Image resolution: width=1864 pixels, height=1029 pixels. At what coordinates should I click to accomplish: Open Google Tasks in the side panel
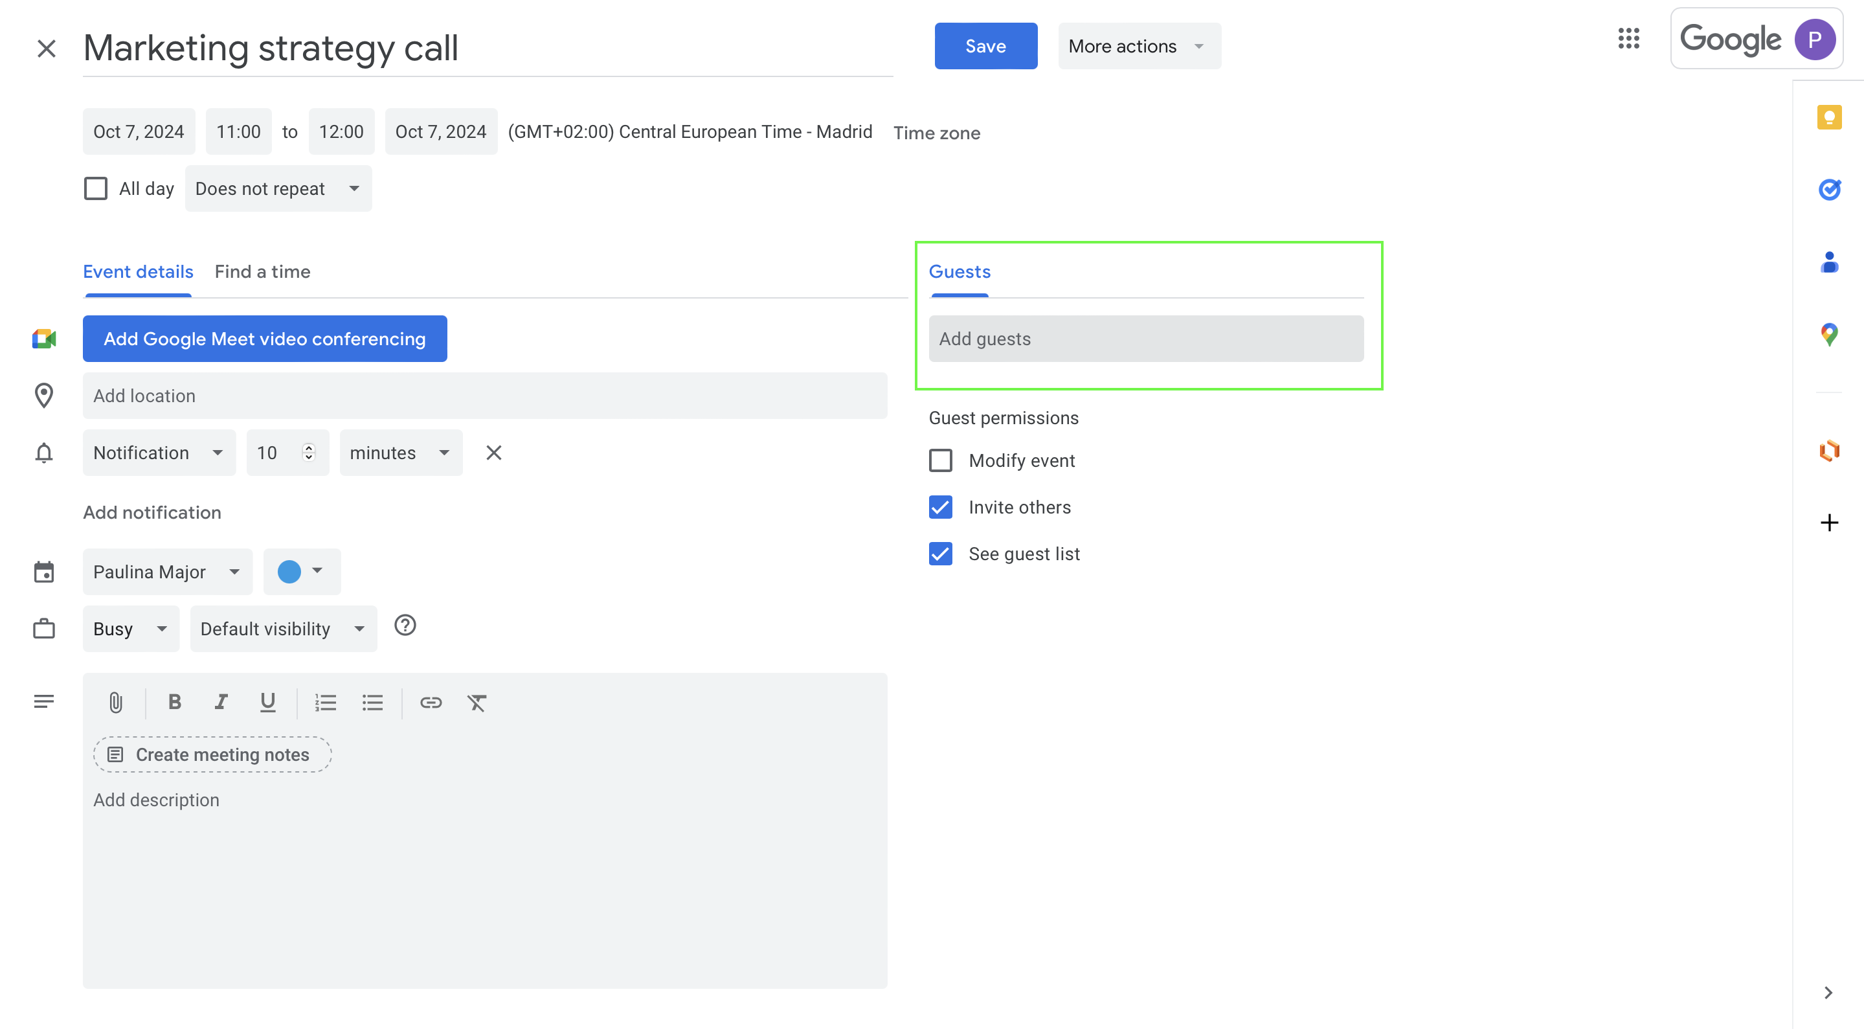1829,190
